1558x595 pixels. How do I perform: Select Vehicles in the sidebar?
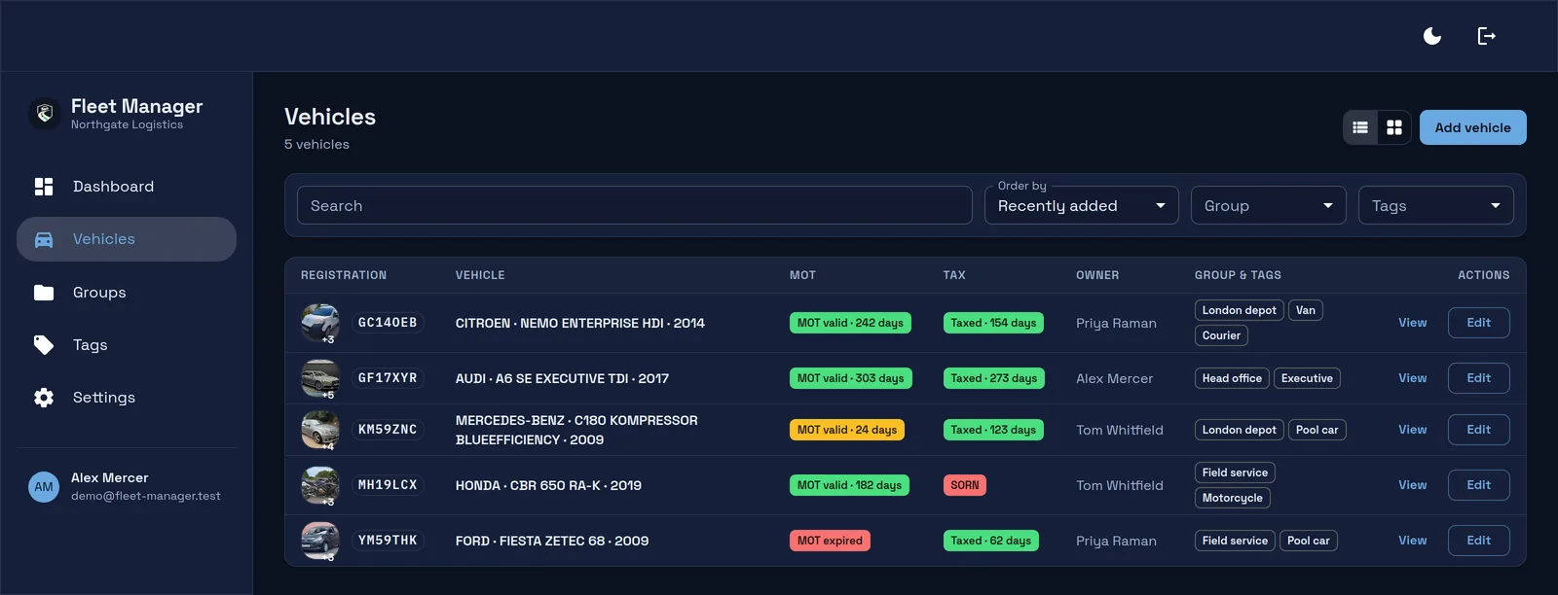127,239
